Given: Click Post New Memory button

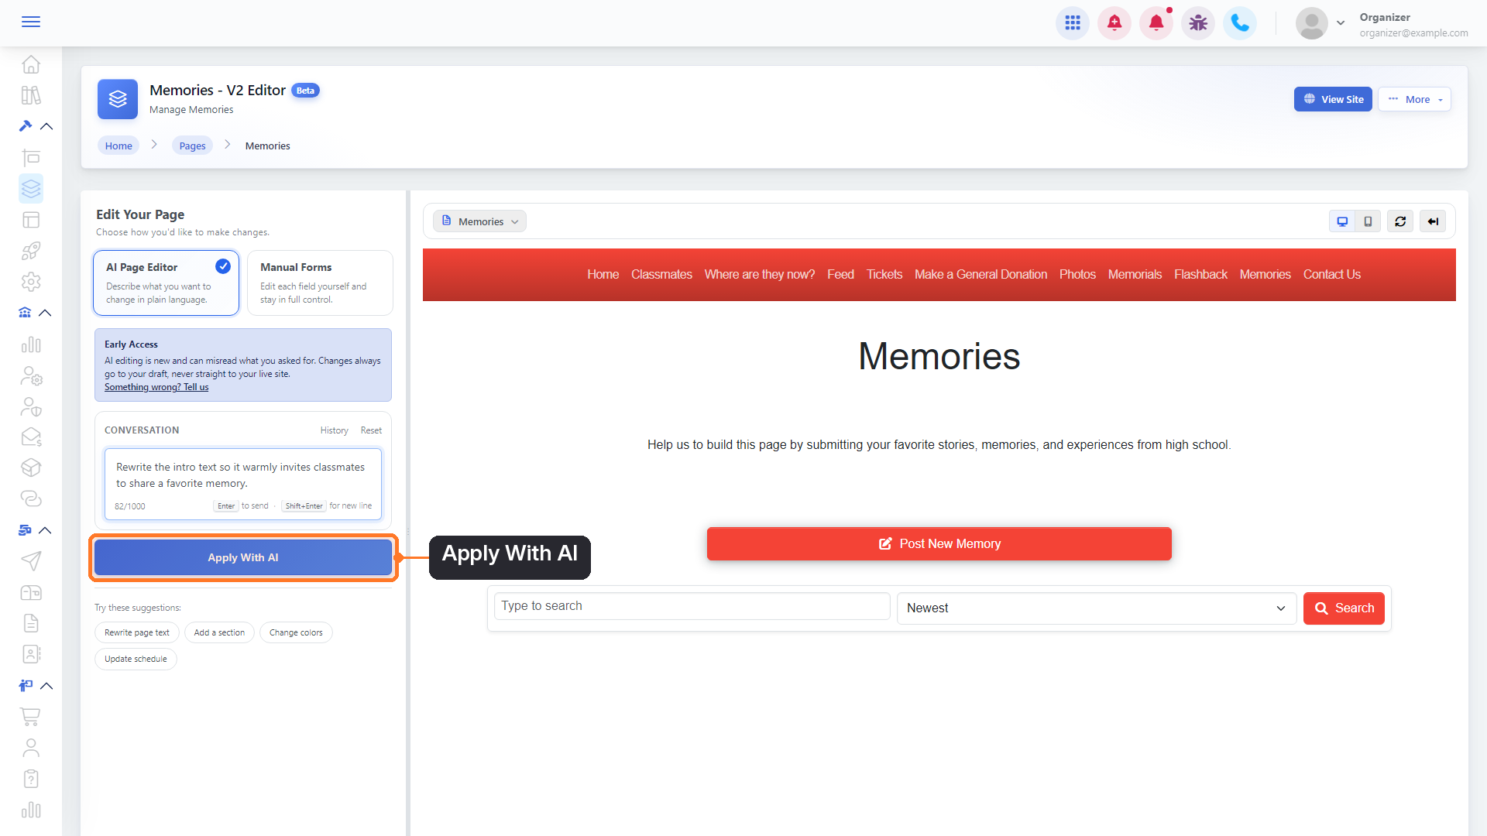Looking at the screenshot, I should pos(939,544).
